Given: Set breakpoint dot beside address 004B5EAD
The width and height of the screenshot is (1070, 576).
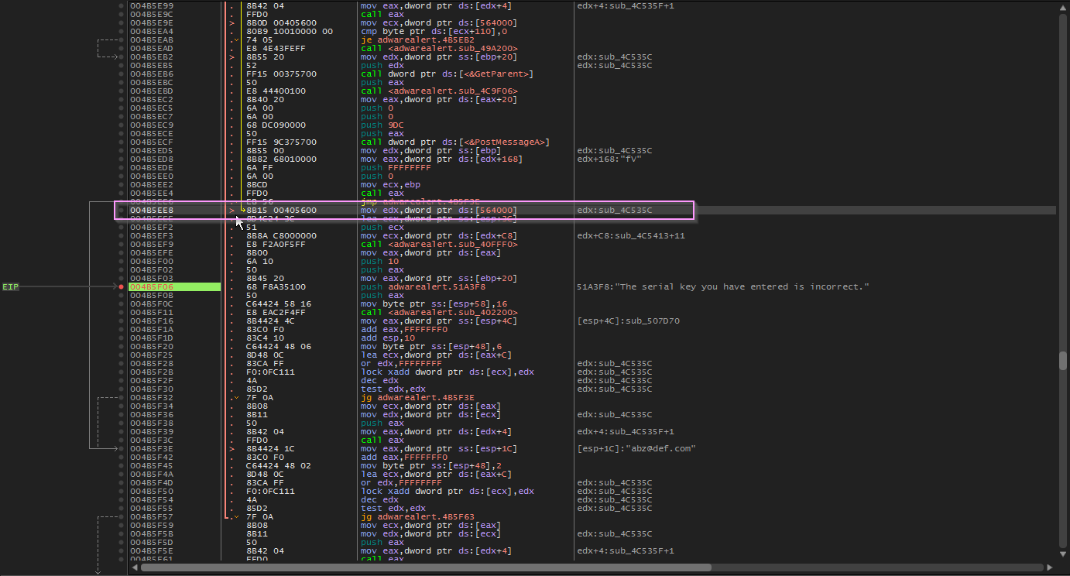Looking at the screenshot, I should coord(122,48).
